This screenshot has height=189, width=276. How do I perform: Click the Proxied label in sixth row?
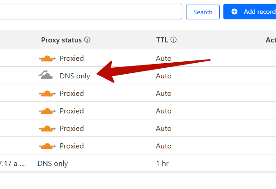(x=72, y=146)
